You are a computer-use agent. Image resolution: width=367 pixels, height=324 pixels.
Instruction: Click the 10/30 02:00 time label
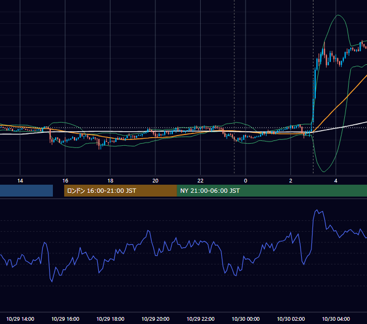[x=291, y=319]
